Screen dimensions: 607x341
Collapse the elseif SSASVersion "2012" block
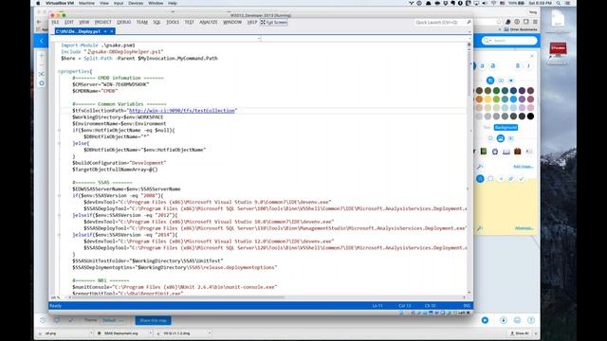(59, 215)
